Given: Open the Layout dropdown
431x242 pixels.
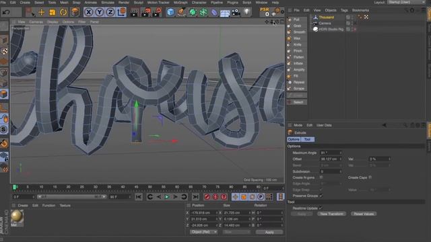Looking at the screenshot, I should (x=407, y=2).
